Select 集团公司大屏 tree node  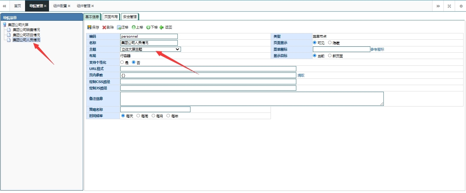[18, 25]
